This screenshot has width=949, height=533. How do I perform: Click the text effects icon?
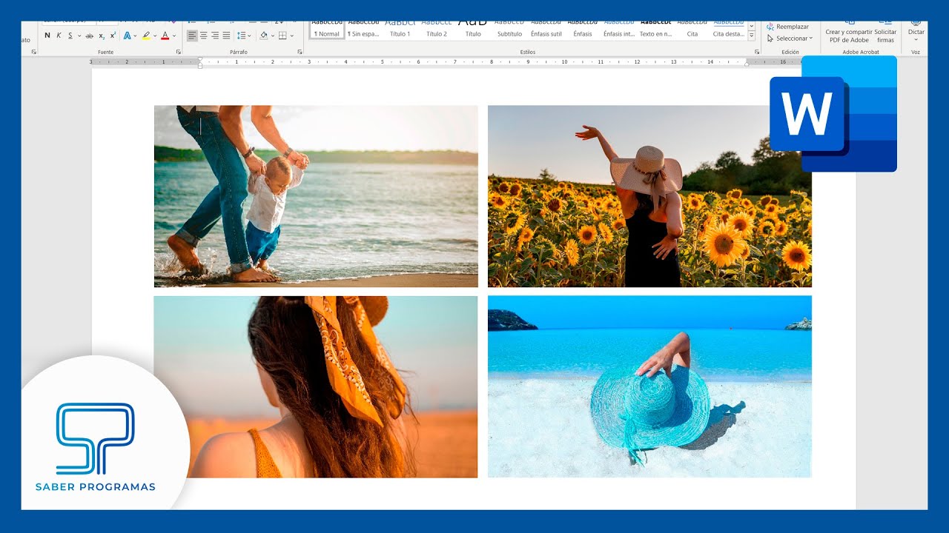click(x=128, y=36)
